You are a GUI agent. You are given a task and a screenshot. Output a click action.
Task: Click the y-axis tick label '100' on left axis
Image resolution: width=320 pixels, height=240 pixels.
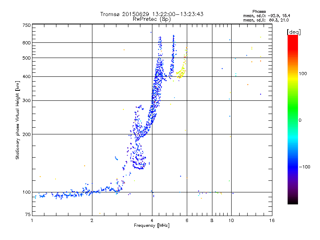pos(26,192)
